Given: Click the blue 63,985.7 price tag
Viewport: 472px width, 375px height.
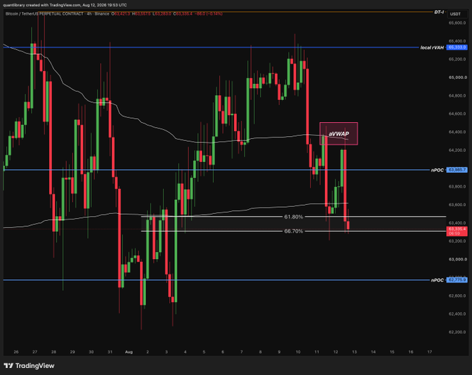Looking at the screenshot, I should (x=457, y=170).
